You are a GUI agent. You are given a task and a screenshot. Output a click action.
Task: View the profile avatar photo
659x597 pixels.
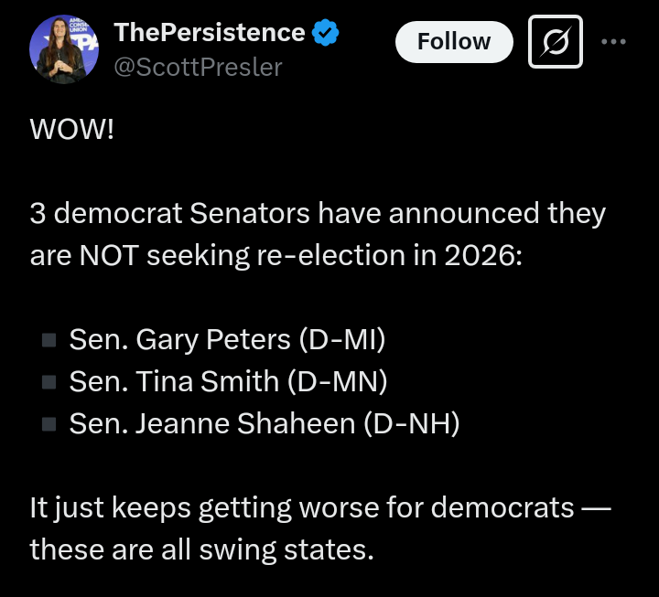[x=64, y=49]
